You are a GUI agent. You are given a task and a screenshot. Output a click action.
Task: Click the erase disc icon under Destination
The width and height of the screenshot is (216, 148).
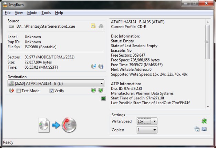click(11, 91)
